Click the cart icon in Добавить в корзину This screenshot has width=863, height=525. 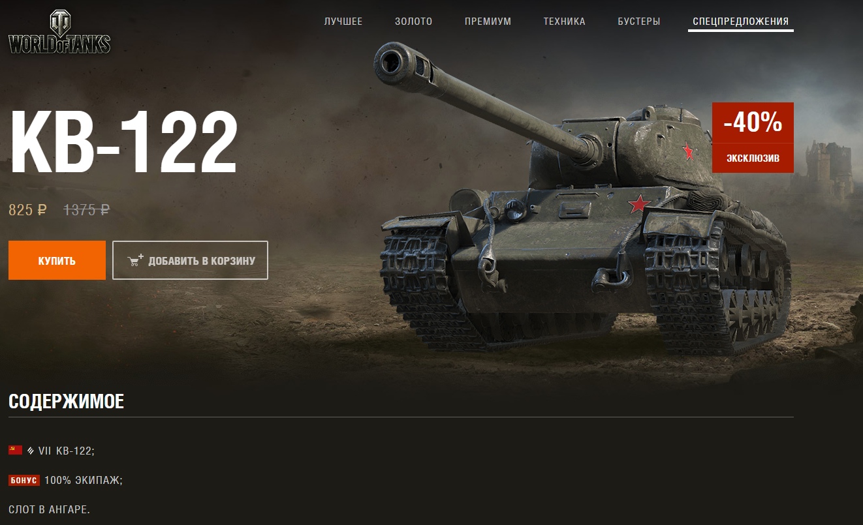coord(136,261)
